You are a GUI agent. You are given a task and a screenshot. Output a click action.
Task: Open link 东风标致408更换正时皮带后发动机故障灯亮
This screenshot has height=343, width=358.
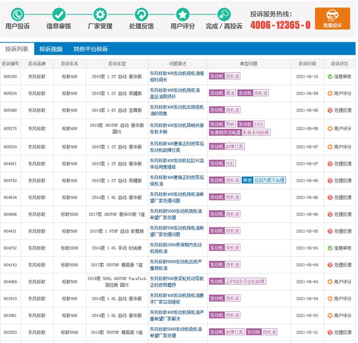(177, 147)
